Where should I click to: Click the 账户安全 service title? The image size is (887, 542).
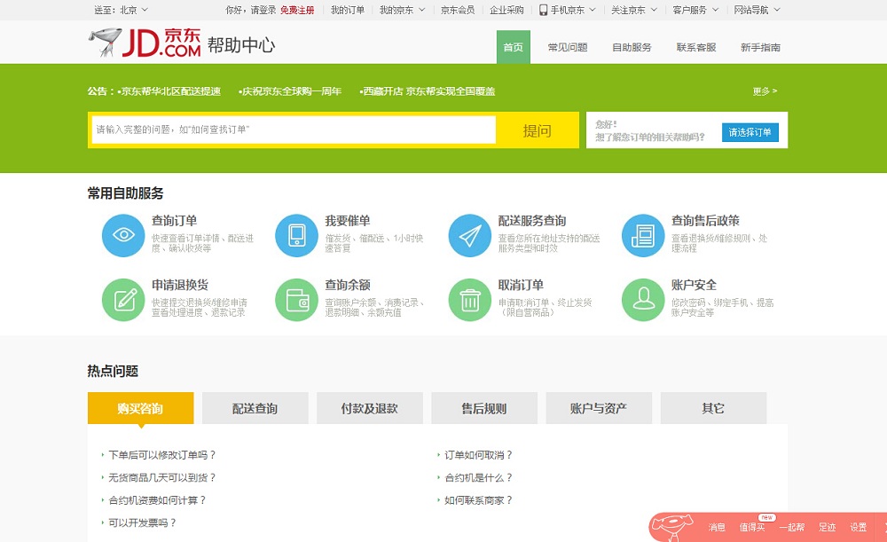click(694, 285)
